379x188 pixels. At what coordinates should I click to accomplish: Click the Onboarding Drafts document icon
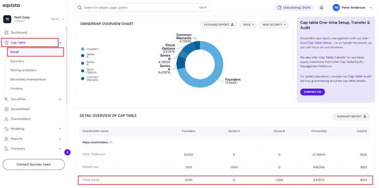pos(280,8)
